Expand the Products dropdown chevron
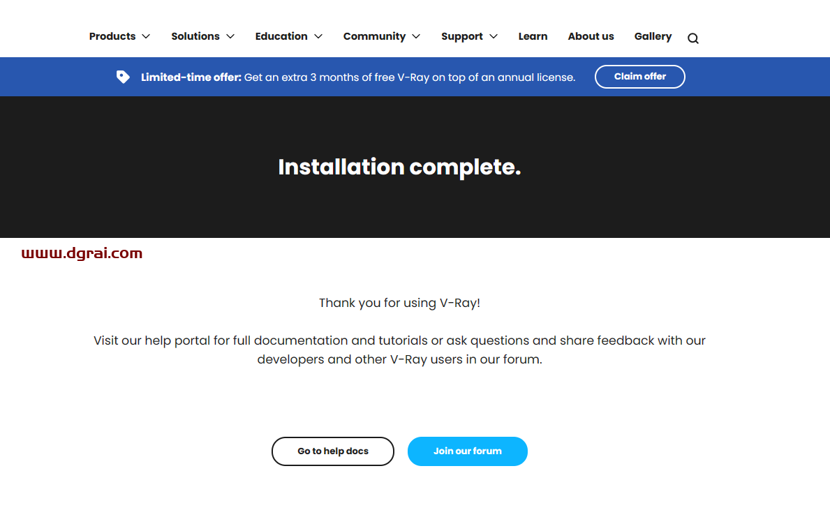The height and width of the screenshot is (517, 830). (146, 36)
